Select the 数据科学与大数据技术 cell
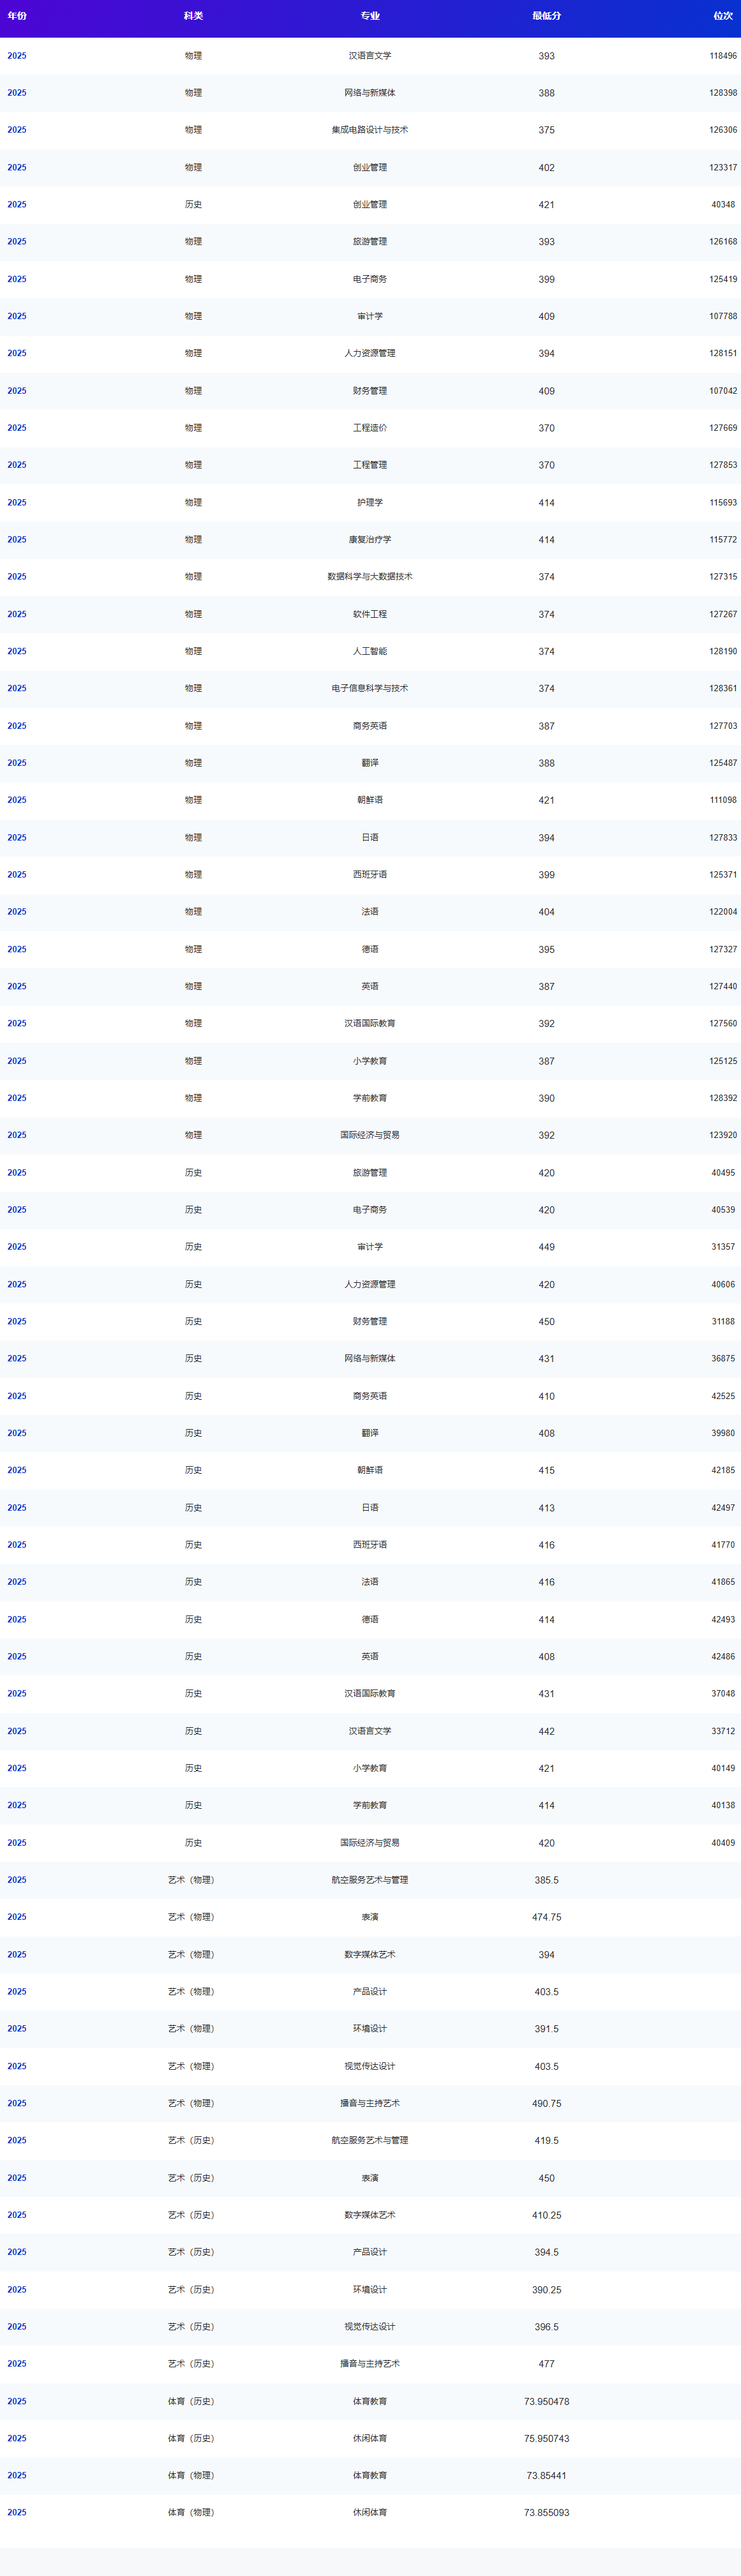741x2576 pixels. pos(370,577)
